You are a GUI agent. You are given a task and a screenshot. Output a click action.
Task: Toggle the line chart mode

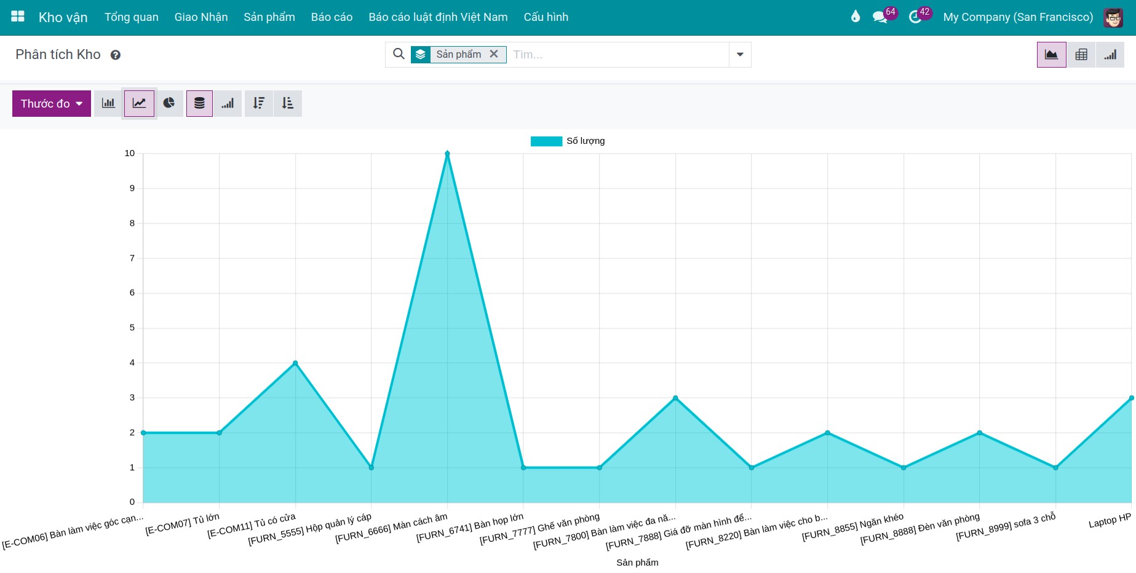pos(140,103)
